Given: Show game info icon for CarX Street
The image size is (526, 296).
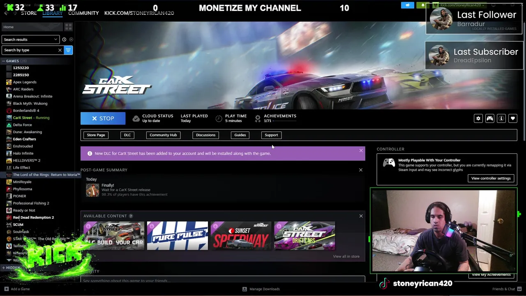Looking at the screenshot, I should (501, 118).
